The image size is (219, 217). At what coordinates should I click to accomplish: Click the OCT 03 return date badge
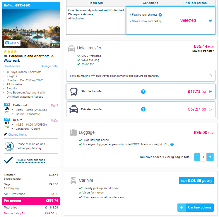[7, 123]
